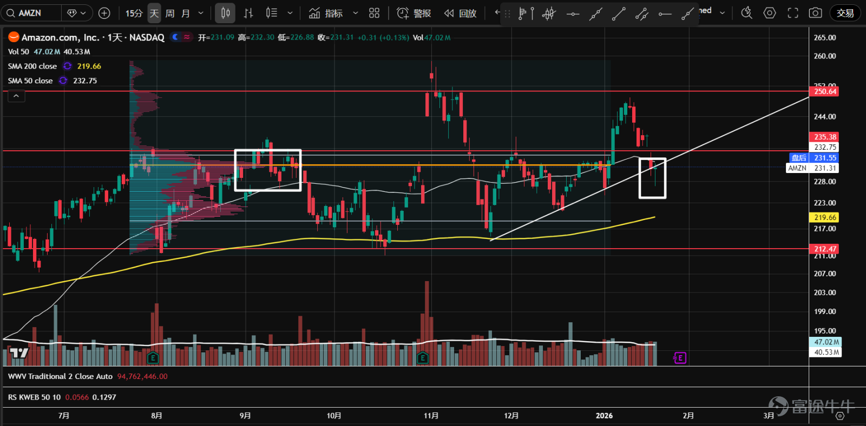Select the fixed range volume profile tool
This screenshot has width=866, height=426.
click(526, 14)
